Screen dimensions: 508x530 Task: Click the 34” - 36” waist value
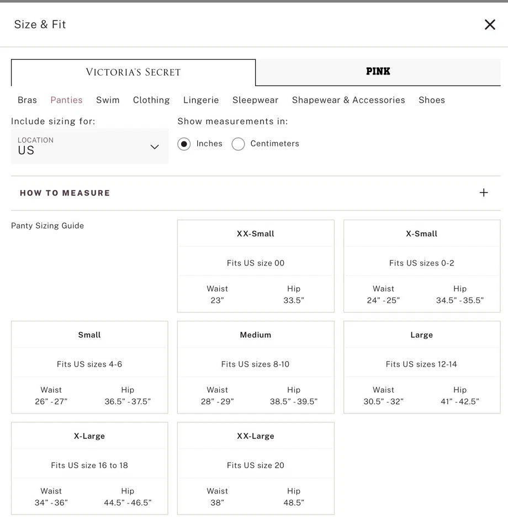[51, 502]
